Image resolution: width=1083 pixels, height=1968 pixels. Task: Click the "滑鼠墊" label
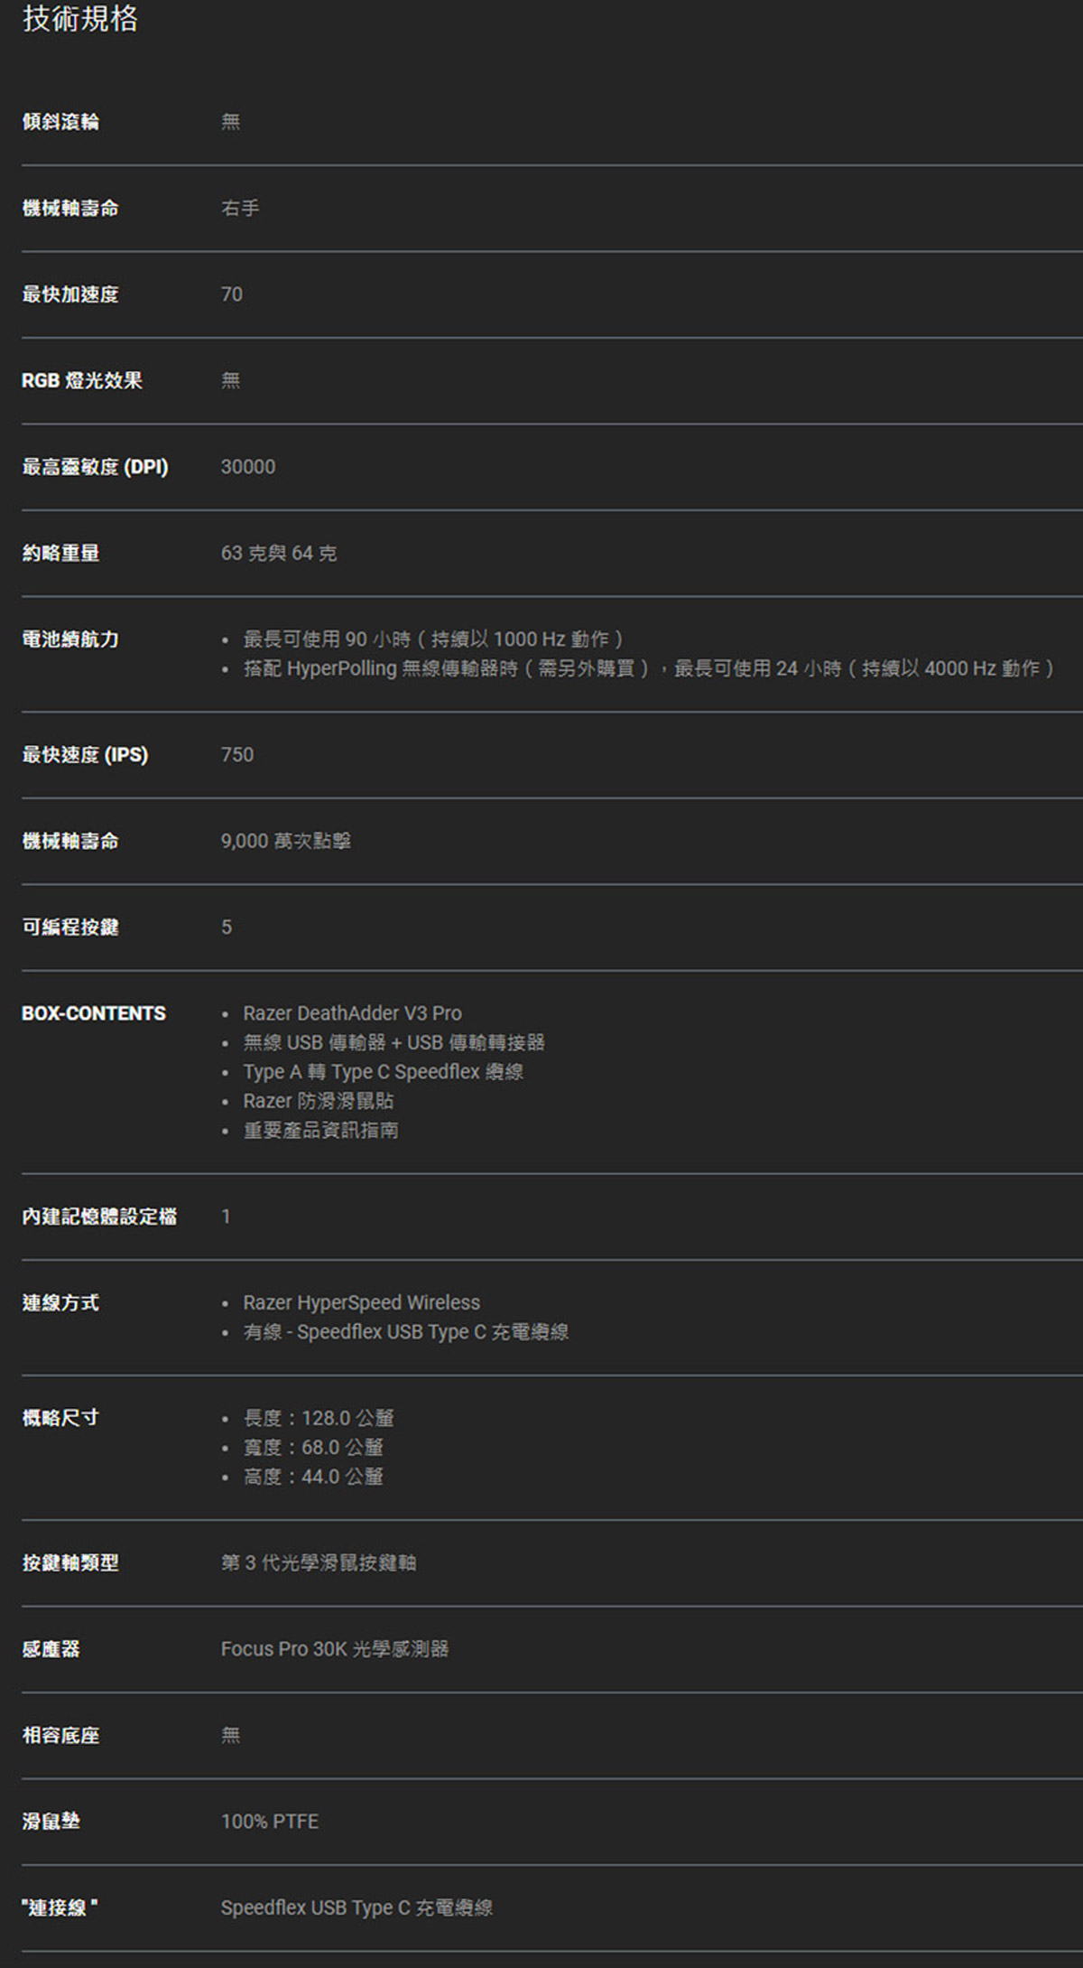(51, 1821)
